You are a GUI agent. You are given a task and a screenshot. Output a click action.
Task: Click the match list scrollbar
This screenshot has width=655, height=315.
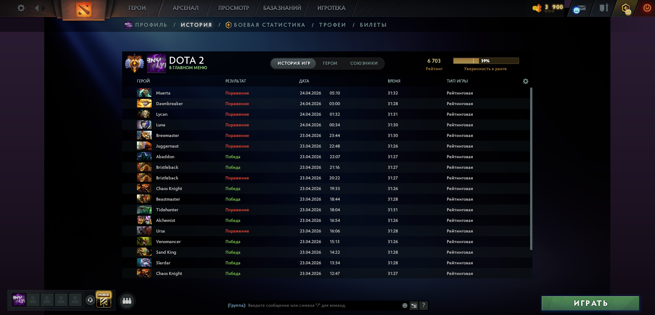(531, 168)
